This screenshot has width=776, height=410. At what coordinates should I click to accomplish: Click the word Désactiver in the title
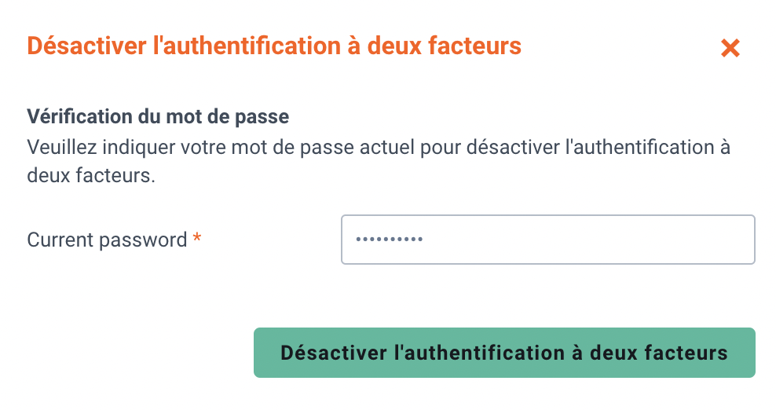click(87, 46)
